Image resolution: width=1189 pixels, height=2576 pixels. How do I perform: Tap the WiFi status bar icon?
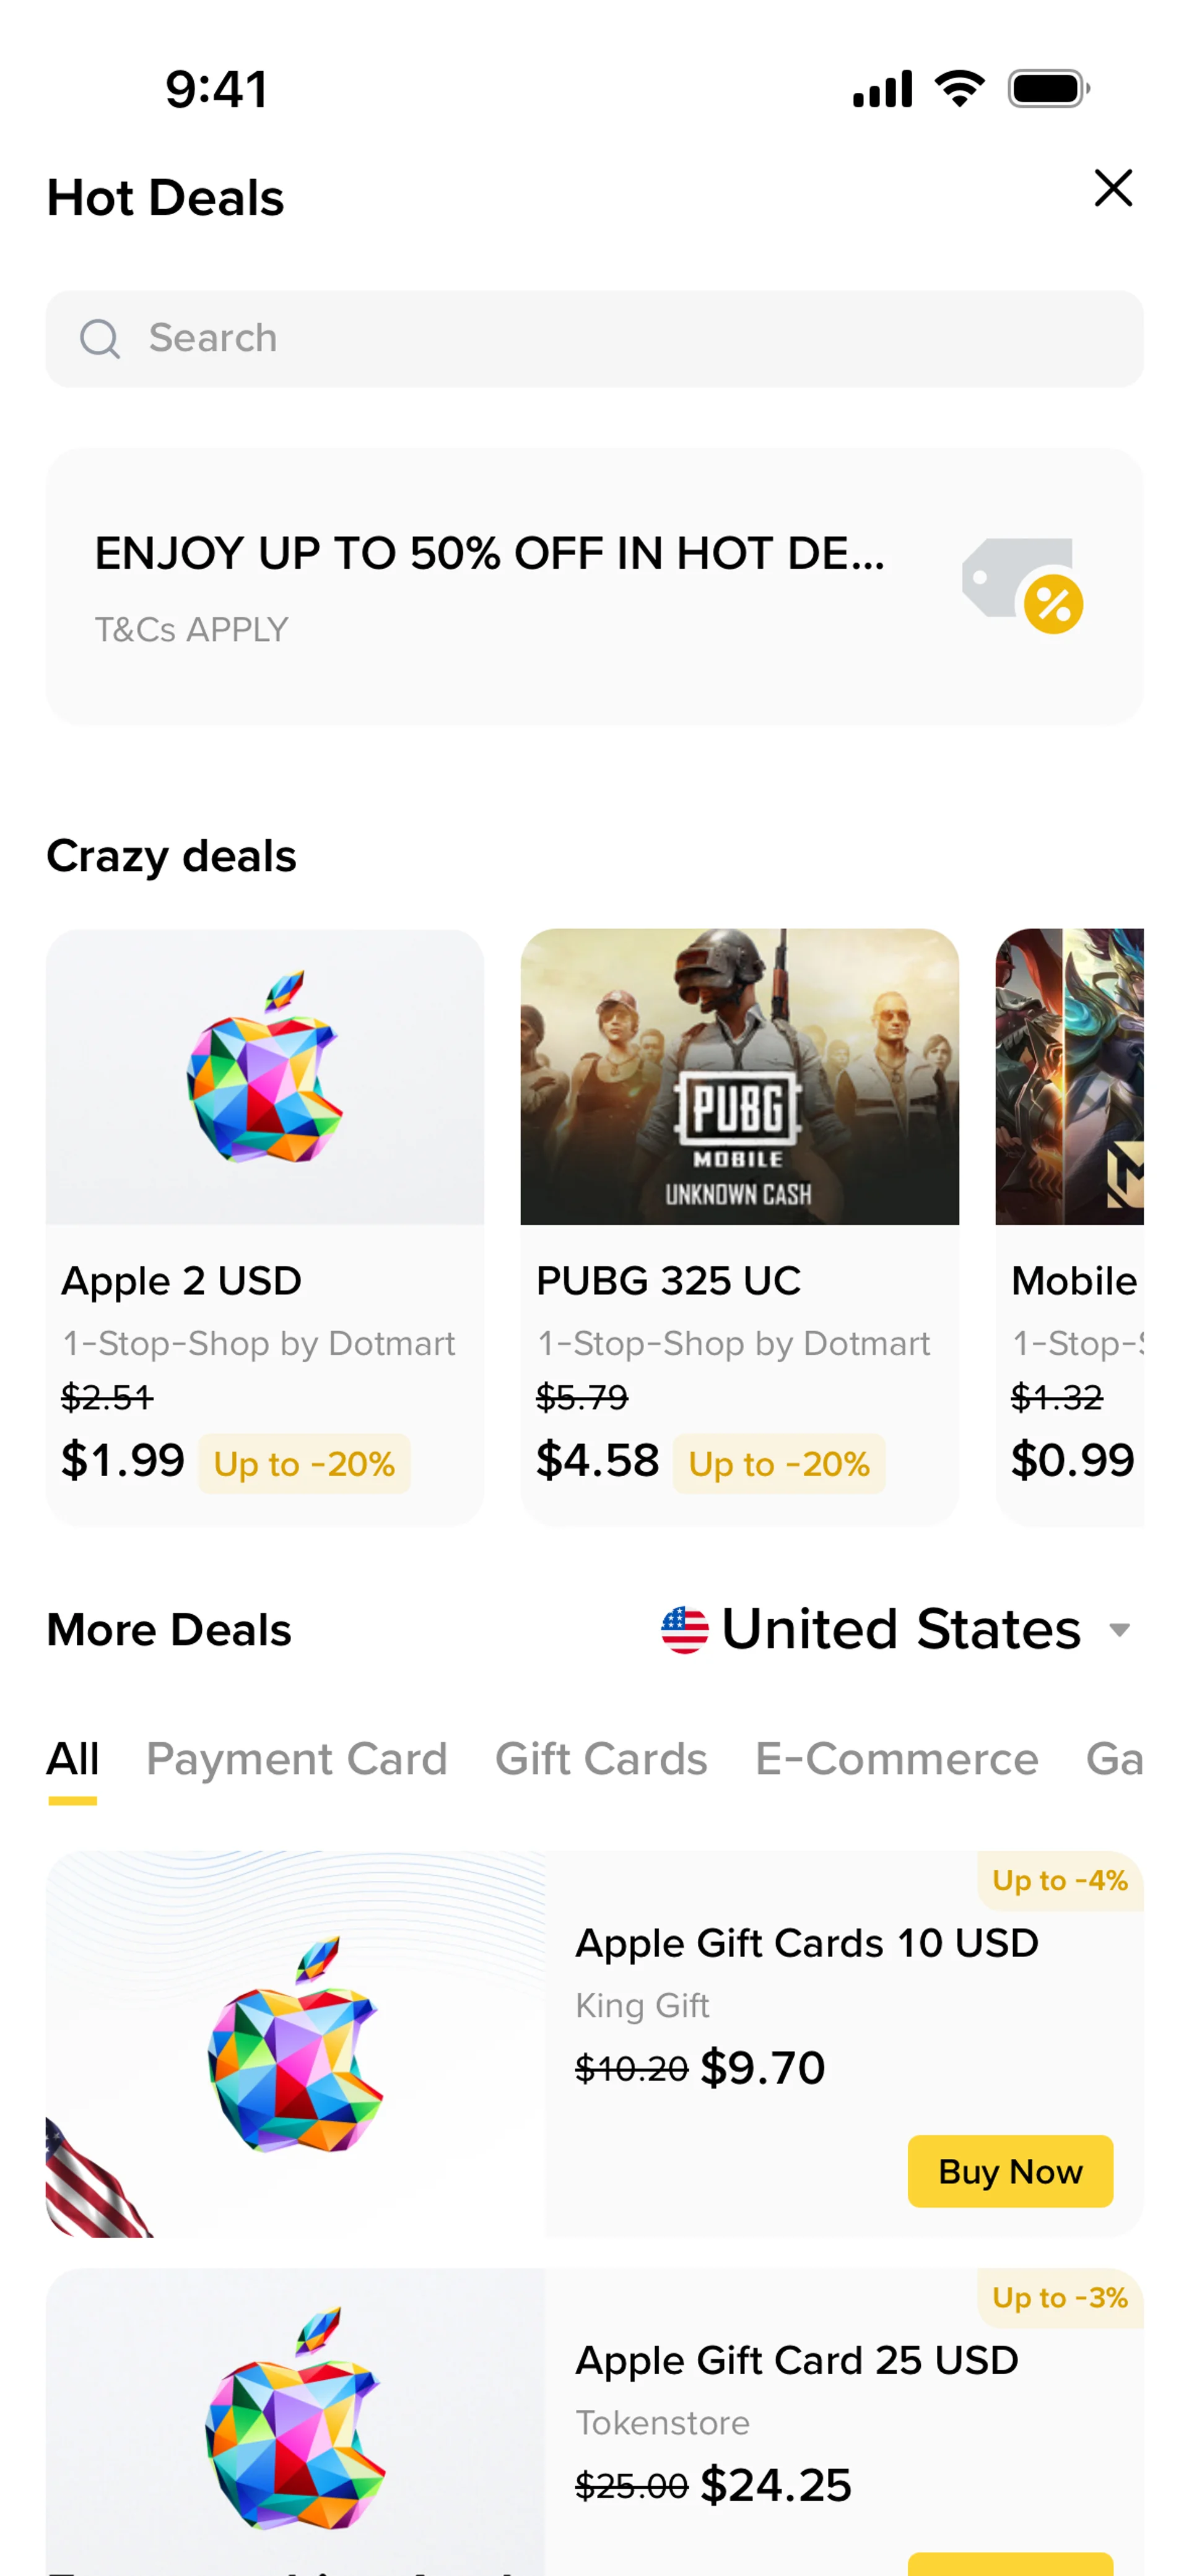click(x=960, y=89)
